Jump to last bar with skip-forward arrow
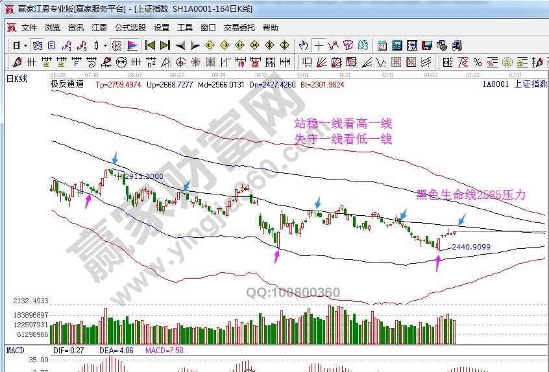 coord(165,45)
